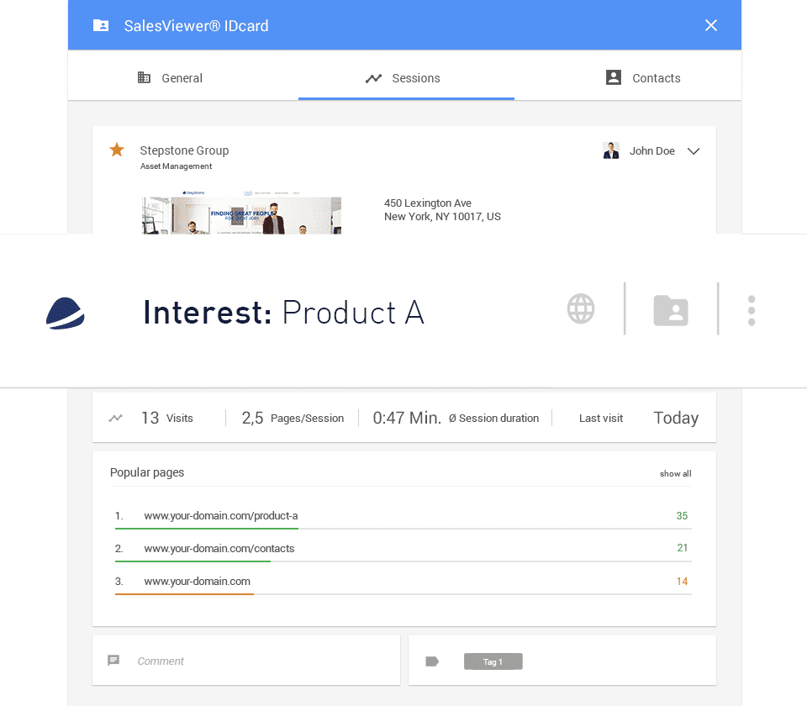807x706 pixels.
Task: Click the globe website icon
Action: pyautogui.click(x=581, y=308)
